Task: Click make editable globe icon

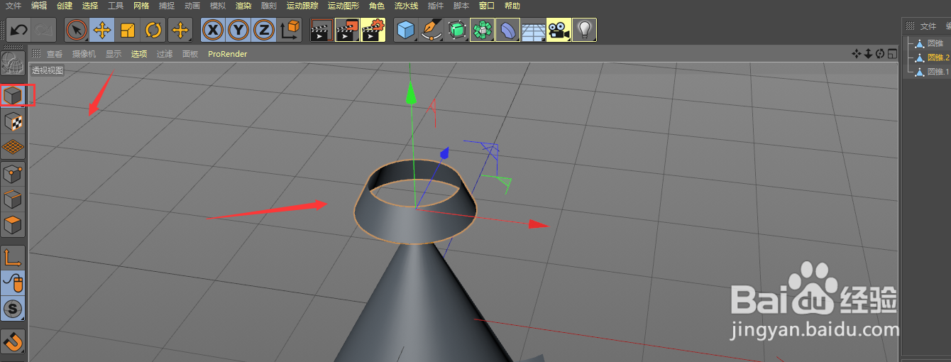Action: (13, 64)
